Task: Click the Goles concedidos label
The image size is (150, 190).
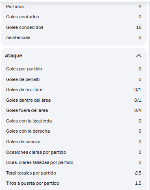Action: 25,27
